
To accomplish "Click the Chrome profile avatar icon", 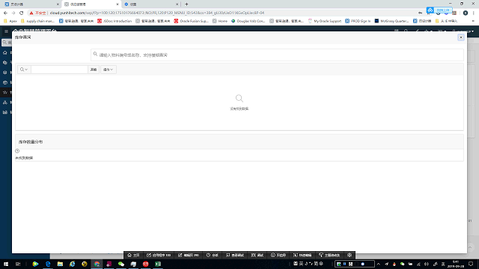I will coord(466,13).
